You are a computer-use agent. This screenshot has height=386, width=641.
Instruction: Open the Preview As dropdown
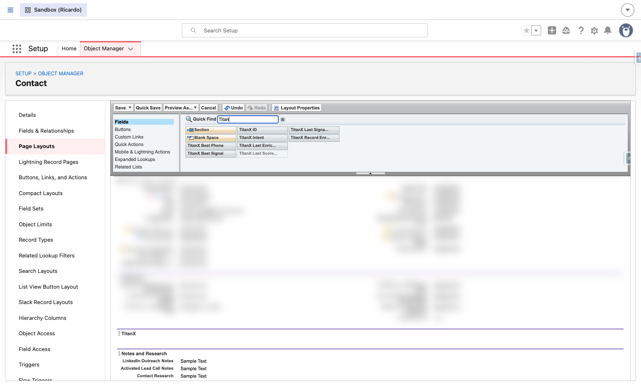pyautogui.click(x=181, y=108)
